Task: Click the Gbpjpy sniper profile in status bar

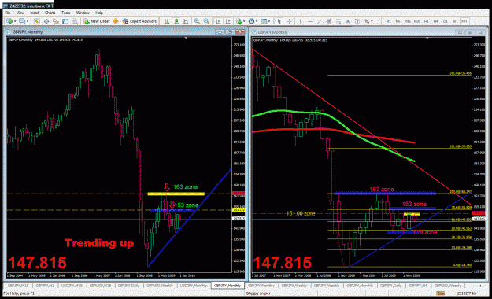Action: tap(258, 293)
